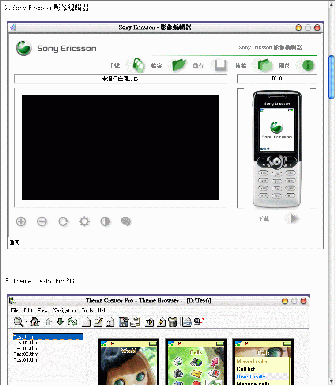Click the floppy disk with gear icon
The width and height of the screenshot is (336, 386).
[x=124, y=322]
